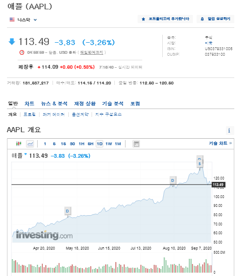Click the red after-hours up arrow
This screenshot has height=276, width=238.
point(39,67)
